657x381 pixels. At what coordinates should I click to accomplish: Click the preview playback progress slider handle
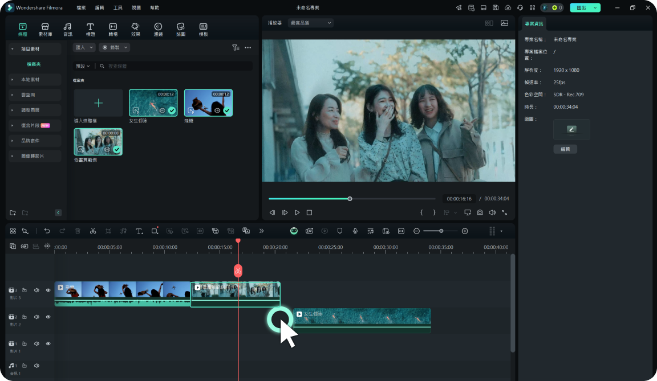coord(350,199)
